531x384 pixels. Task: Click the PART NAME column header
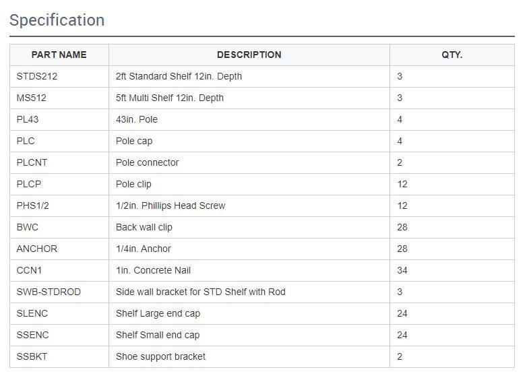pos(59,55)
